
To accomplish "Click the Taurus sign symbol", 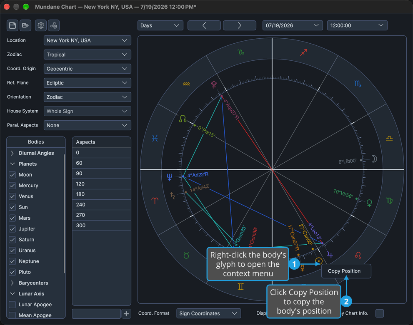I will pos(186,255).
